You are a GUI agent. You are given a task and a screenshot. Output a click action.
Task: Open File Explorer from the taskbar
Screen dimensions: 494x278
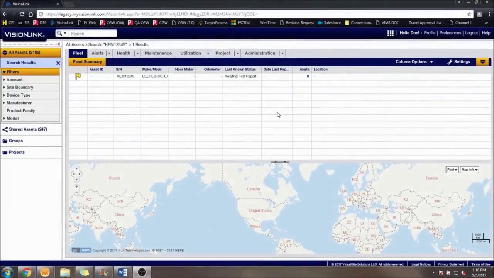65,273
